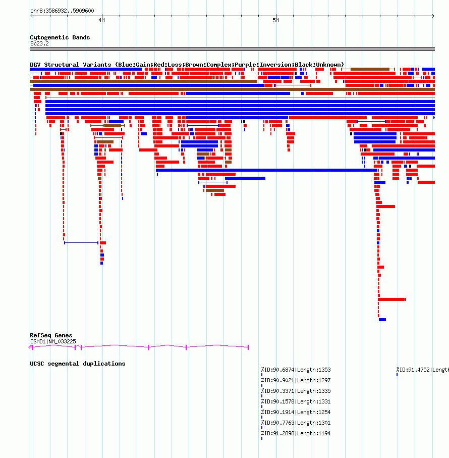Click the %ID:90.9021|Length:1297 duplication label
449x458 pixels.
point(296,380)
